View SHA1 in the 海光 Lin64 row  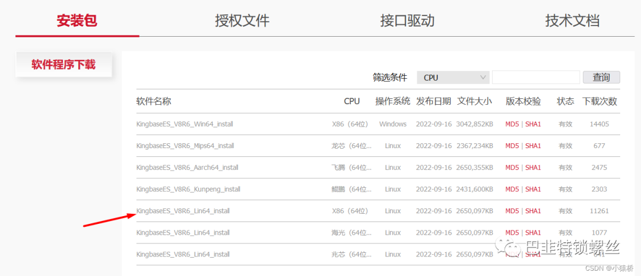[533, 233]
